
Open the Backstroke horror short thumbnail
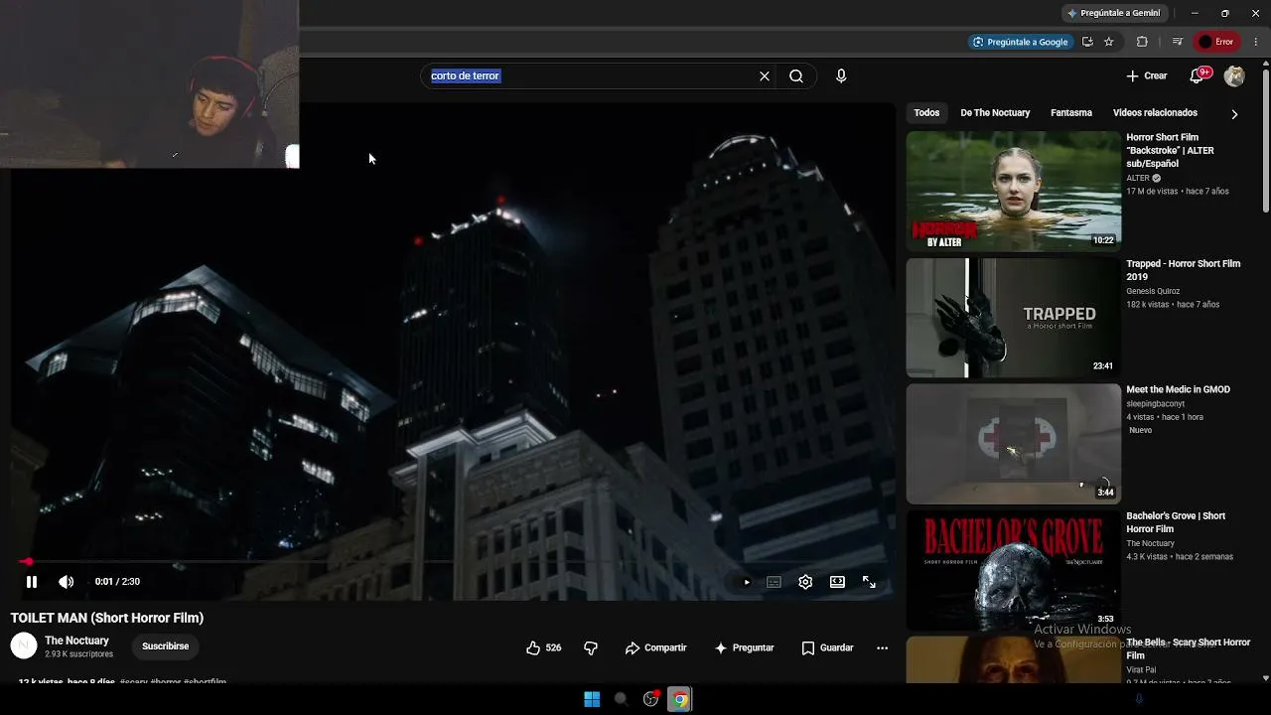[1013, 191]
